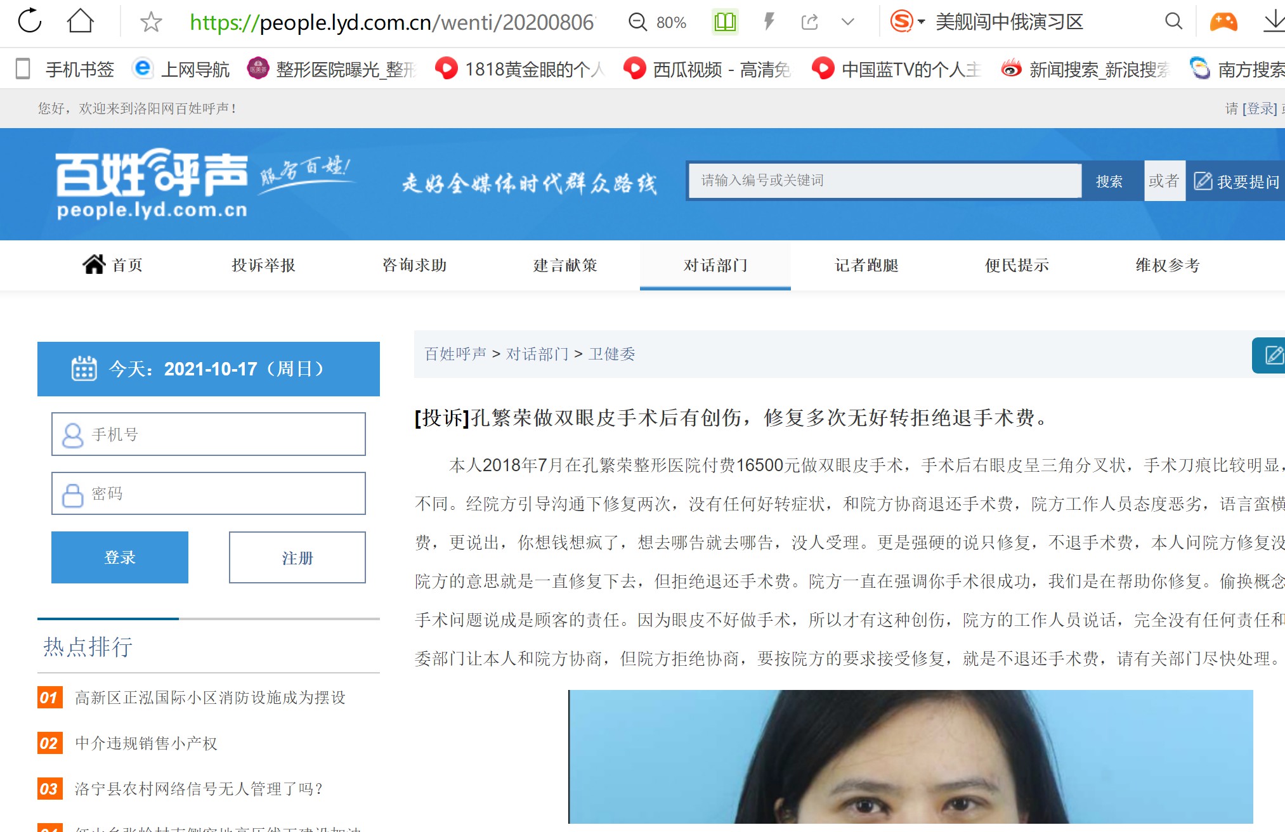Viewport: 1285px width, 832px height.
Task: Click the calendar icon beside today's date
Action: click(x=84, y=368)
